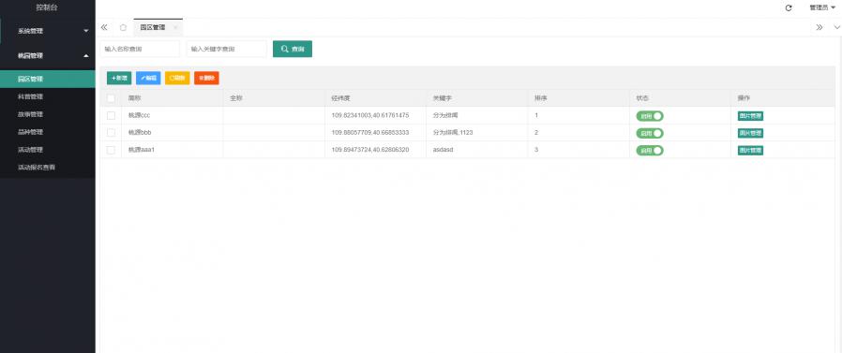Screen dimensions: 842x353
Task: Check the checkbox for row 桃源aaa1
Action: click(x=111, y=150)
